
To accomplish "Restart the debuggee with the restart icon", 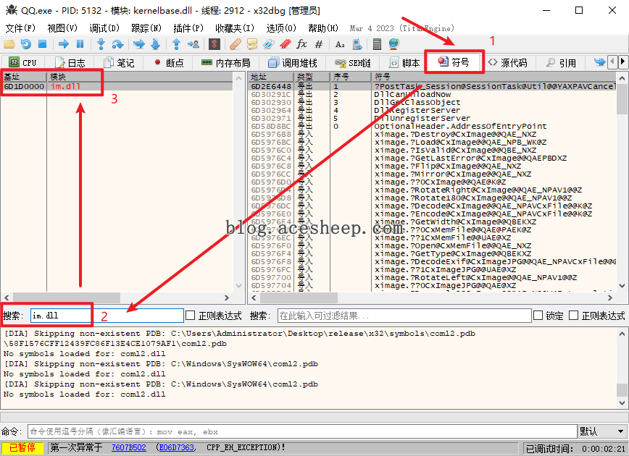I will [x=26, y=44].
